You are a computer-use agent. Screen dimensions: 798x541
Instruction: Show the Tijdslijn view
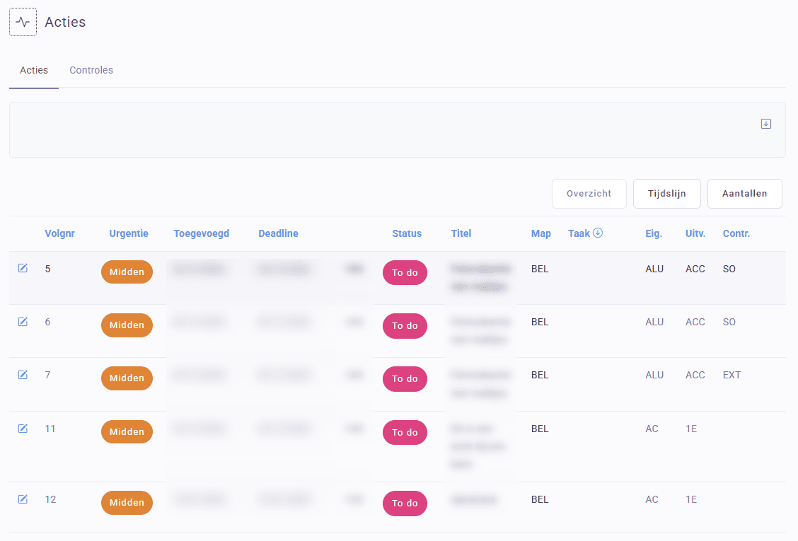click(x=666, y=193)
